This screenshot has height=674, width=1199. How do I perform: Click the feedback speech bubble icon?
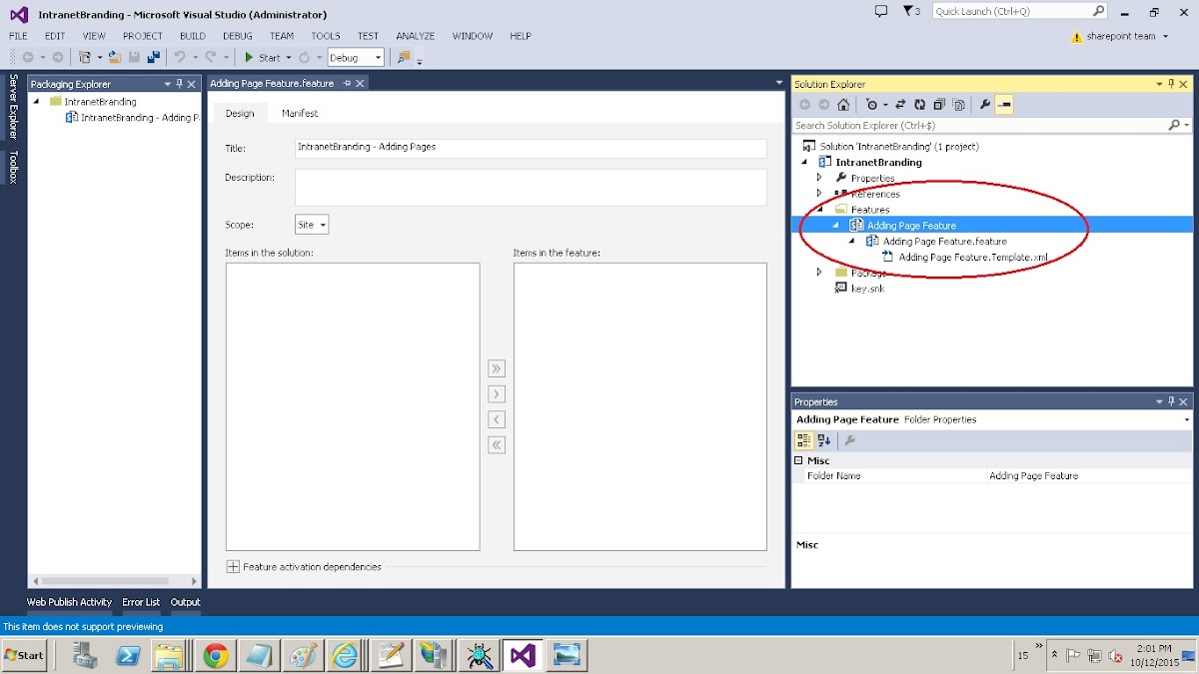[x=881, y=11]
